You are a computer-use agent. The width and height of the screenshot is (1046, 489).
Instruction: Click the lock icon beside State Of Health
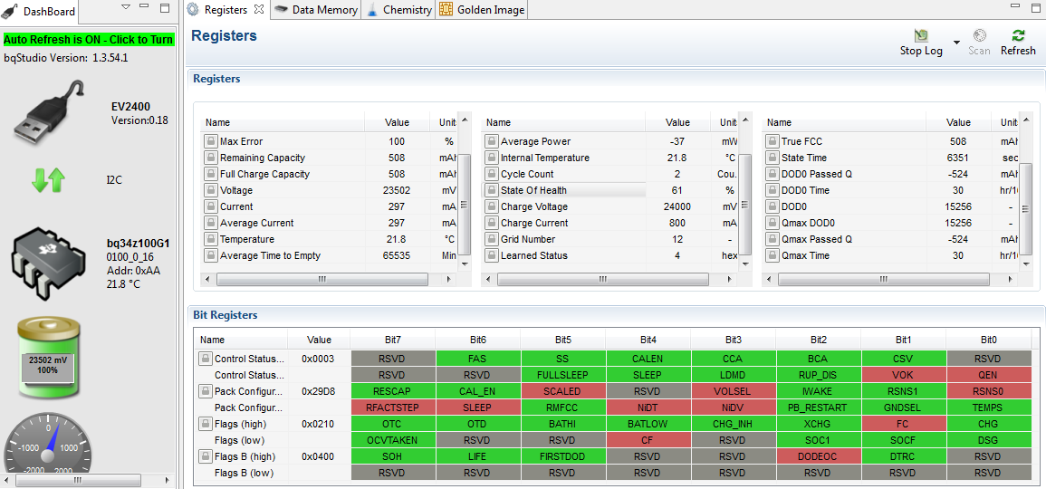click(x=491, y=190)
